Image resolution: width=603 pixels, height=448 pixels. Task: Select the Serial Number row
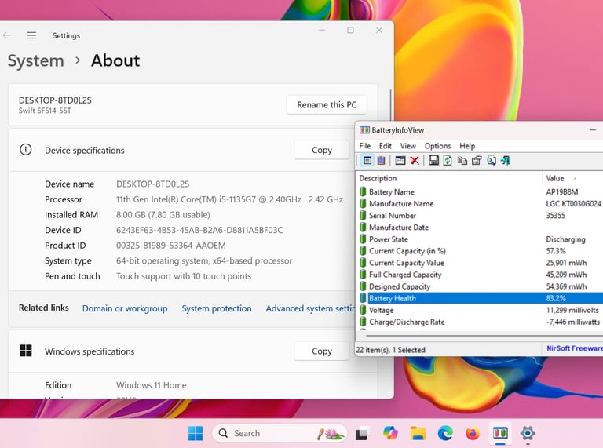480,216
